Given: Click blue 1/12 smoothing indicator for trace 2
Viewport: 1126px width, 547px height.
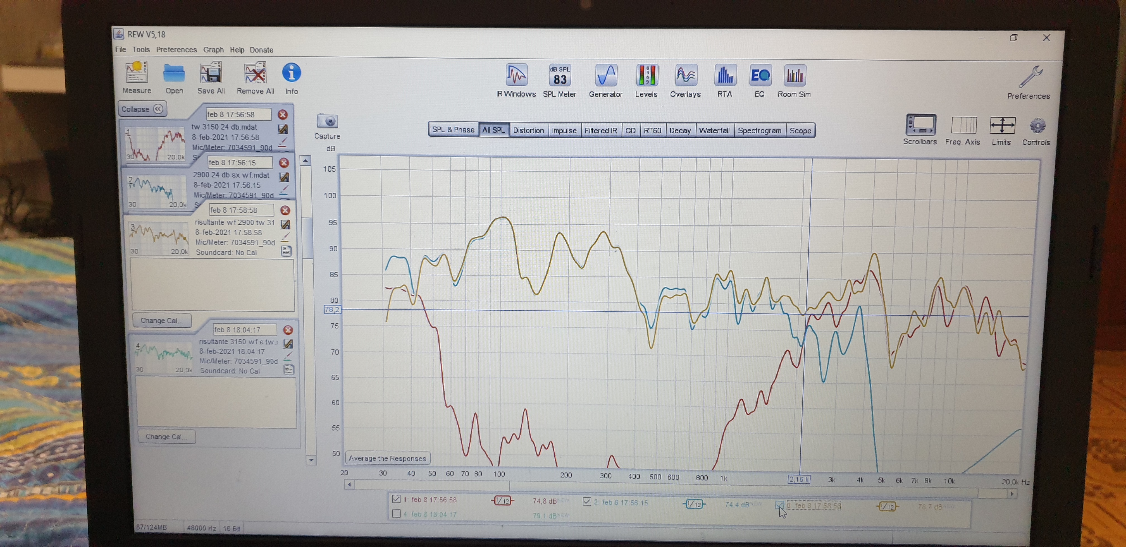Looking at the screenshot, I should [694, 504].
